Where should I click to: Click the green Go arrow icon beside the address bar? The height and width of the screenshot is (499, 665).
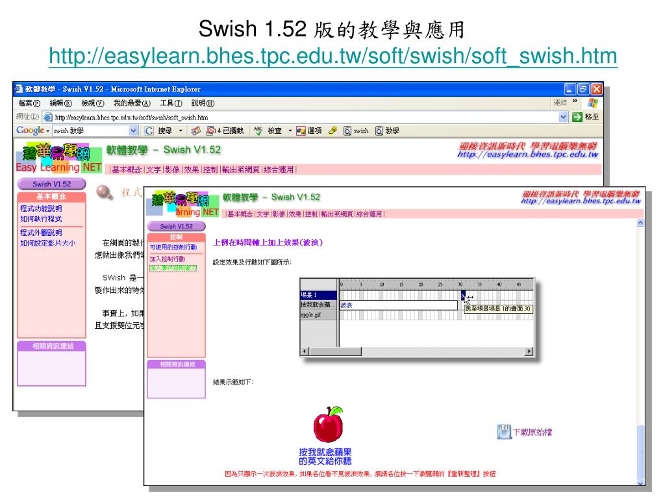coord(577,117)
